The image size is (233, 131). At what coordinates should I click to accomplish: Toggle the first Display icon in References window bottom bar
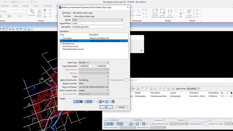point(105,124)
